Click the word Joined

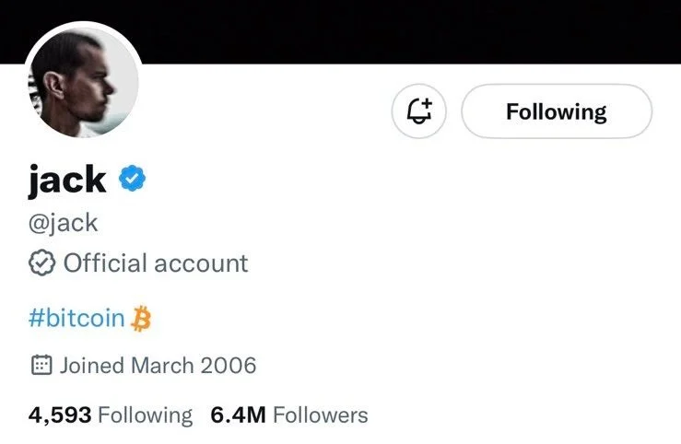click(92, 366)
